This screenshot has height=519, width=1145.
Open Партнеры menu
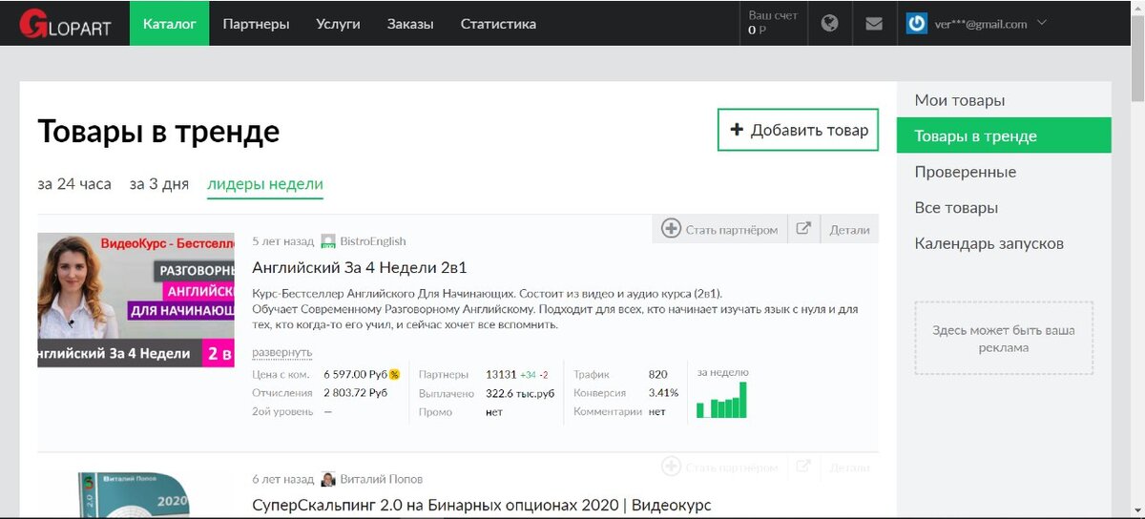256,24
